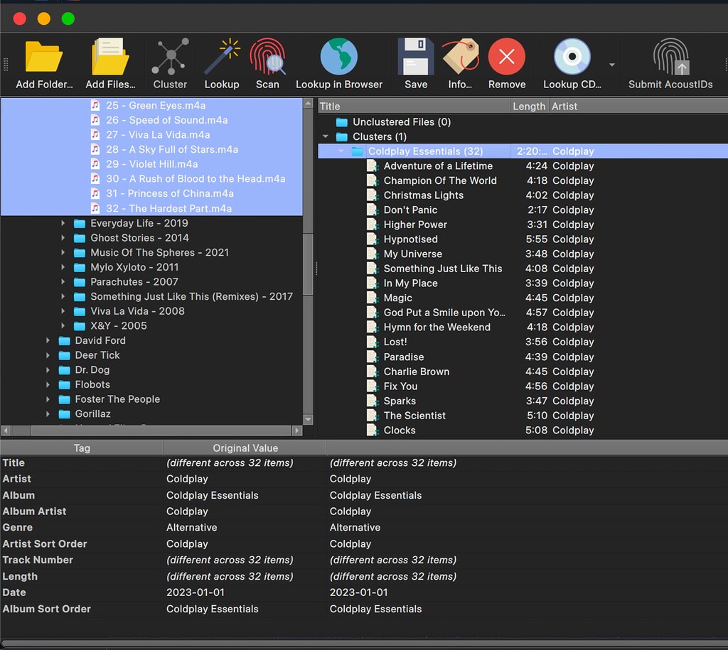Lookup CD with the disc icon

[572, 64]
